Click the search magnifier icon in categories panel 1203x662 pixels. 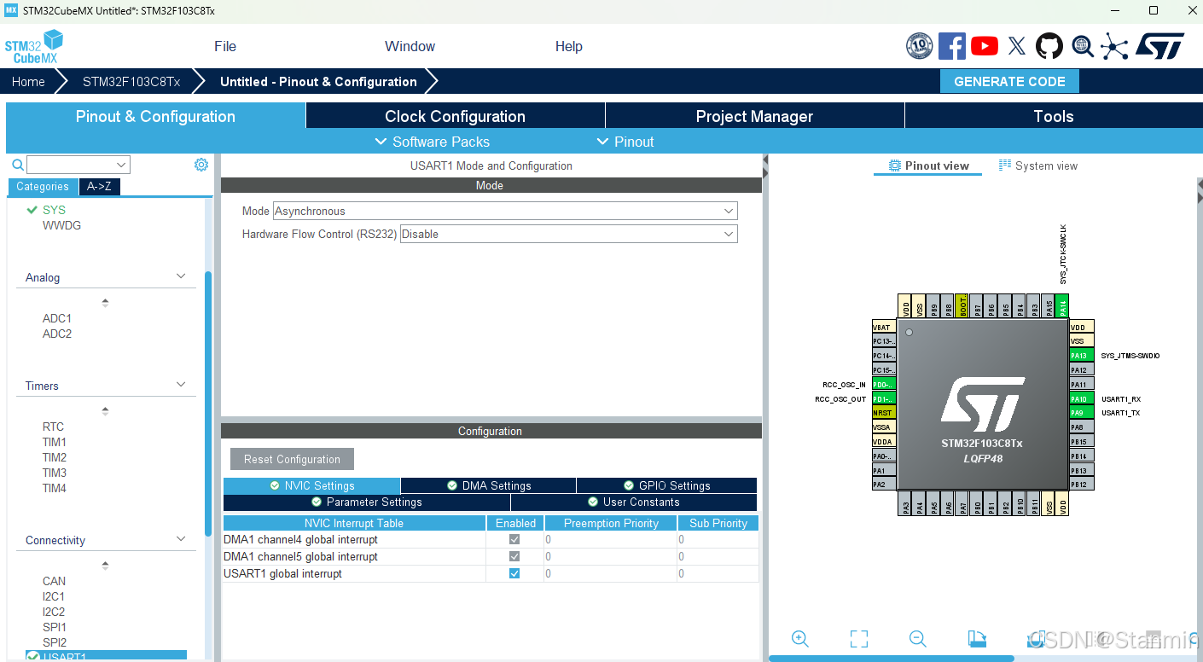(x=17, y=165)
